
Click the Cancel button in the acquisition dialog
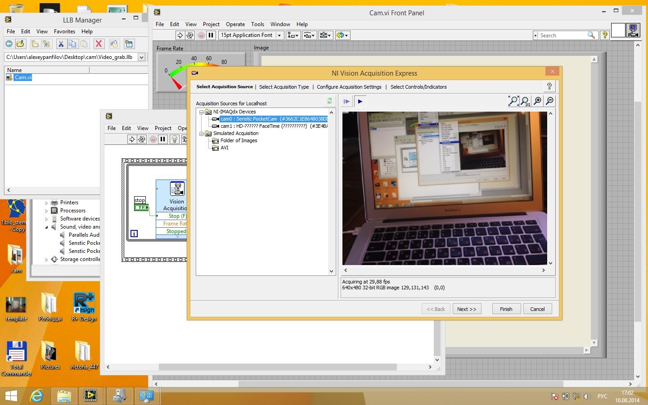(x=537, y=309)
